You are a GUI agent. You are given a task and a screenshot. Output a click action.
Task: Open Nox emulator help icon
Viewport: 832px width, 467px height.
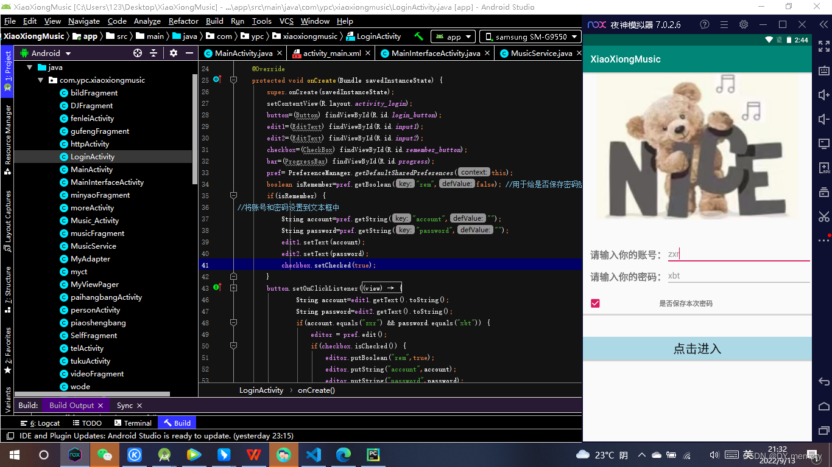click(705, 24)
